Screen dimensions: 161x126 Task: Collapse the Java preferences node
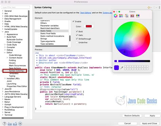pyautogui.click(x=3, y=32)
